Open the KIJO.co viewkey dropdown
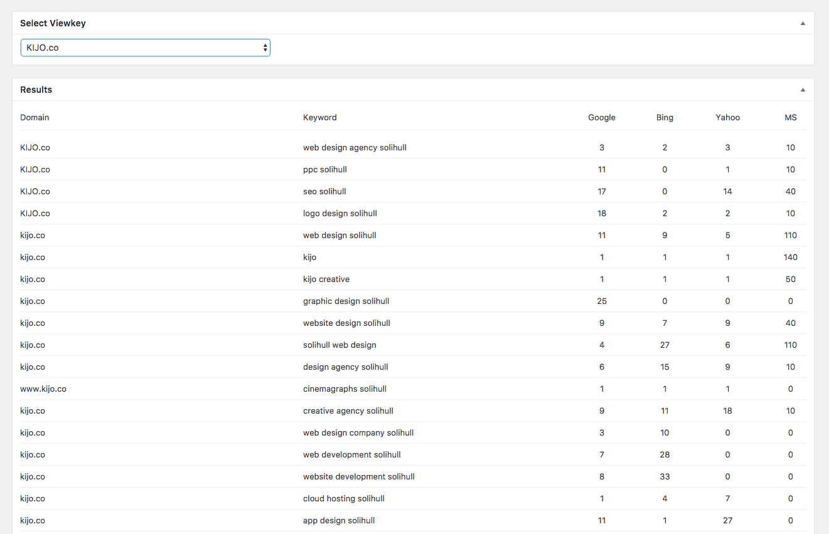829x534 pixels. [145, 48]
